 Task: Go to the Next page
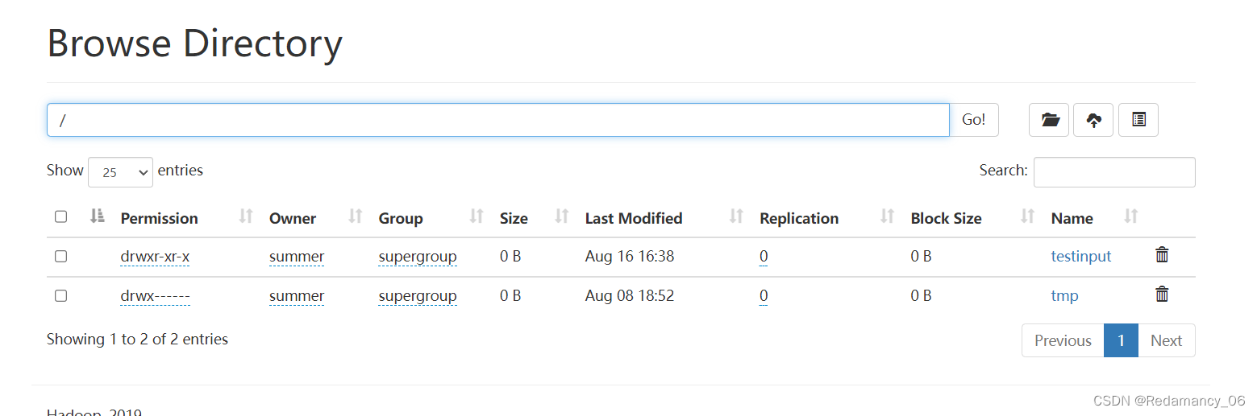click(x=1166, y=340)
